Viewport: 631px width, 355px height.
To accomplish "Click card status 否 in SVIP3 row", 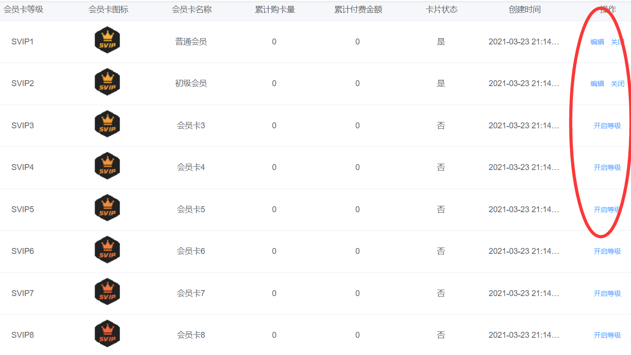I will [x=441, y=126].
